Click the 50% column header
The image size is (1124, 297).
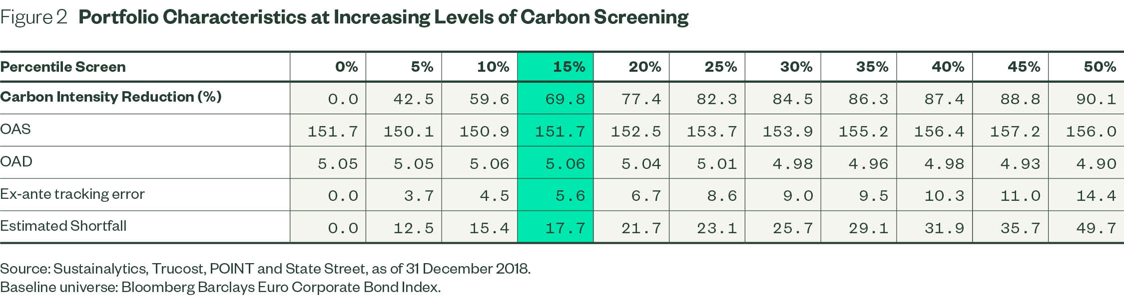[x=1100, y=67]
